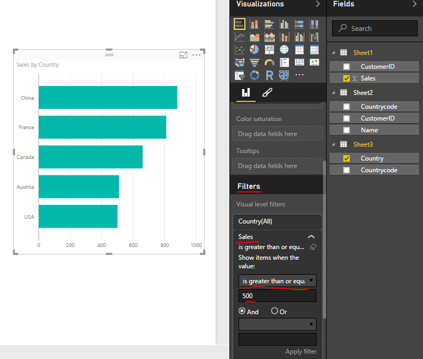Click the Search box in Fields pane
Image resolution: width=423 pixels, height=359 pixels.
[x=375, y=28]
